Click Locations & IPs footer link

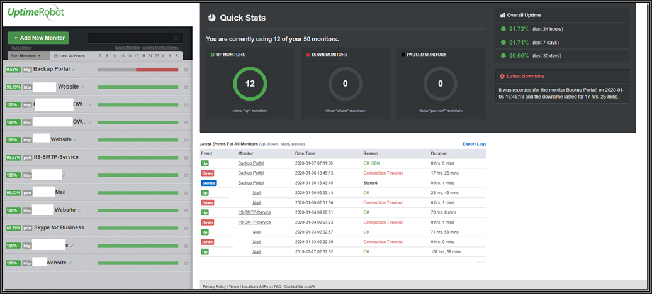coord(254,286)
